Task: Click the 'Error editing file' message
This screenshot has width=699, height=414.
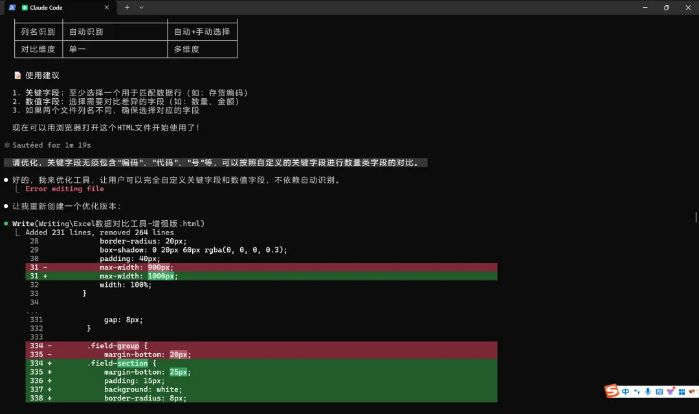Action: pos(65,189)
